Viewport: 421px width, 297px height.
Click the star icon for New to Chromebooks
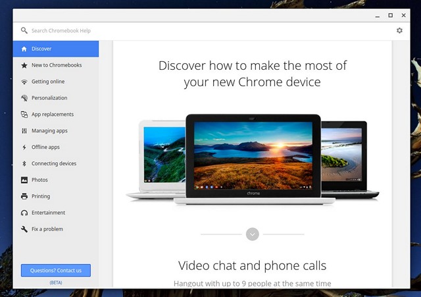click(x=24, y=65)
